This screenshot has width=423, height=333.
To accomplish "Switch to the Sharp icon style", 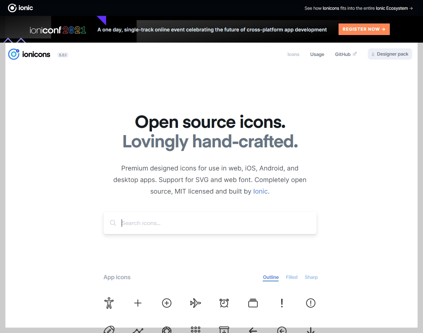I will 311,277.
